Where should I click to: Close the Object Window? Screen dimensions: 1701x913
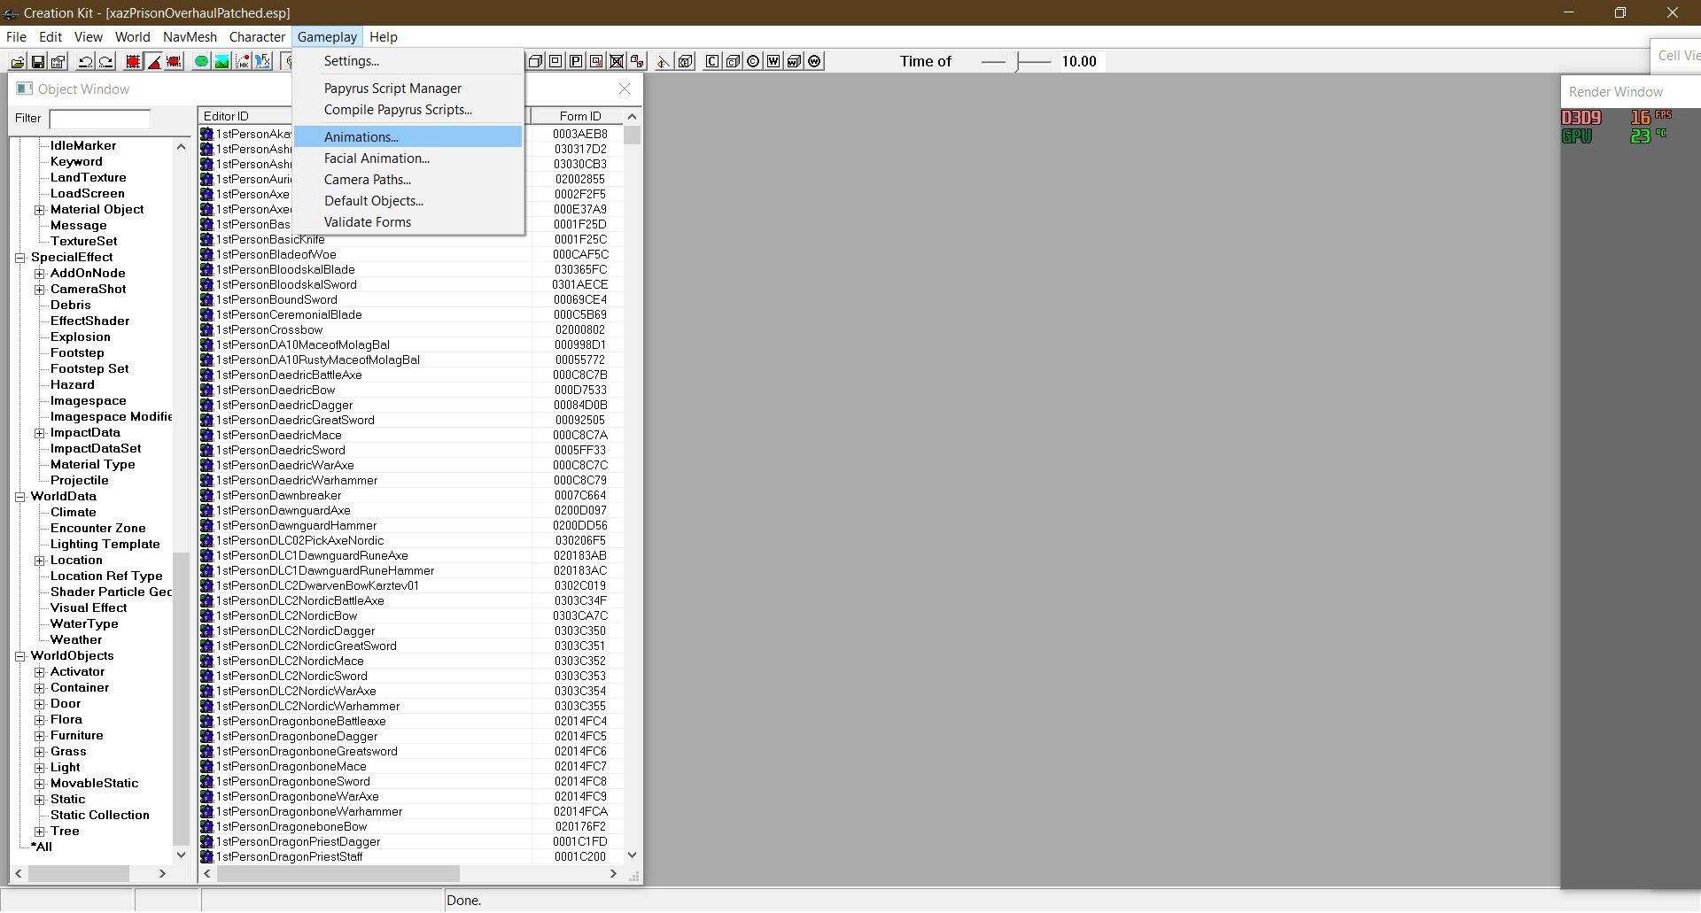pyautogui.click(x=625, y=89)
